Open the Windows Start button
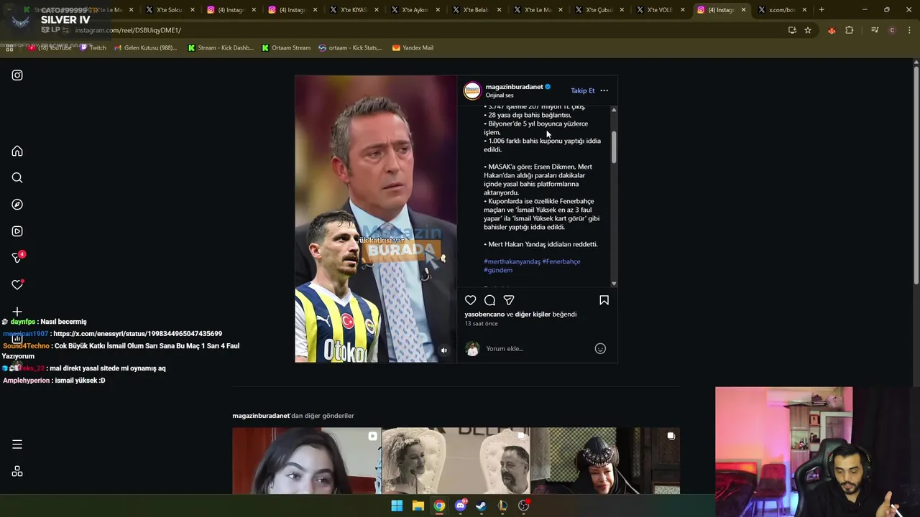The image size is (920, 517). (x=397, y=506)
